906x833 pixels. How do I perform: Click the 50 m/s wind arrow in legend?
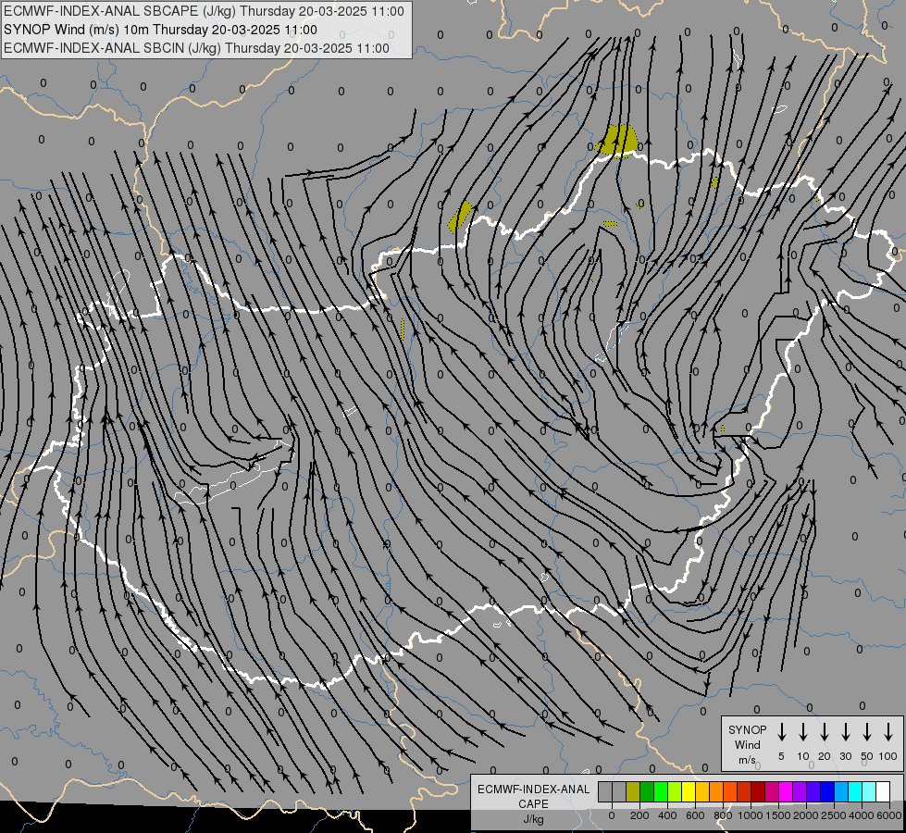point(867,732)
